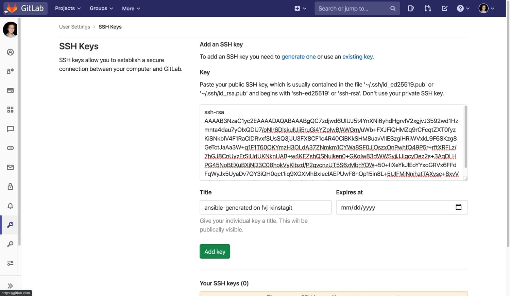Open the To-Do list checkmark icon
Screen dimensions: 510x296
(x=444, y=8)
